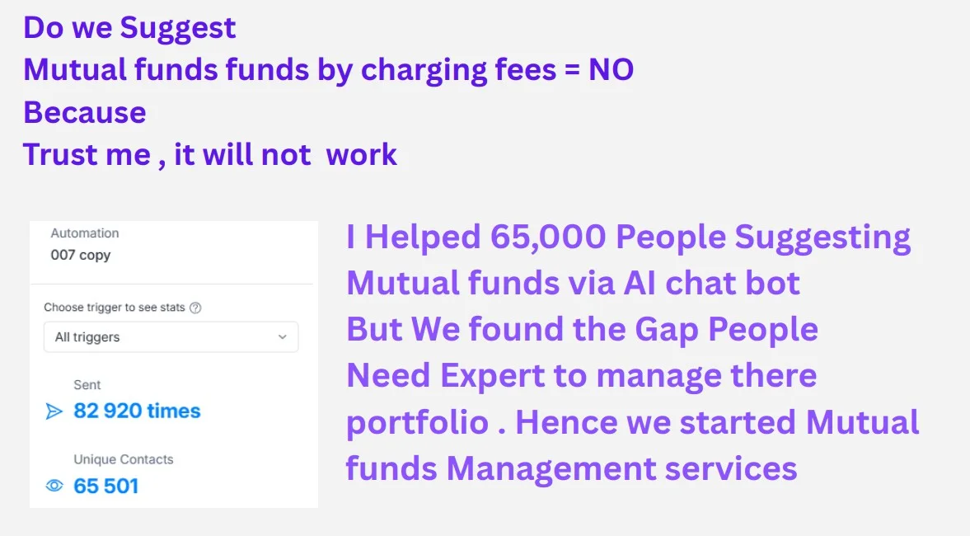Click the "Trust me , it will not work" line
This screenshot has height=536, width=970.
[210, 154]
